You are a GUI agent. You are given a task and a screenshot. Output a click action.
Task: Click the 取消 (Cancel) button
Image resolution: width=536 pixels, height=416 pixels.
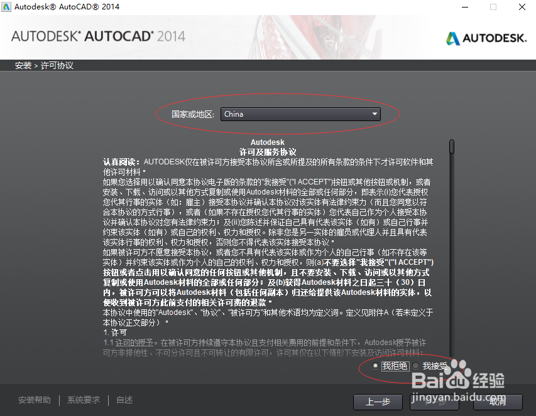497,402
